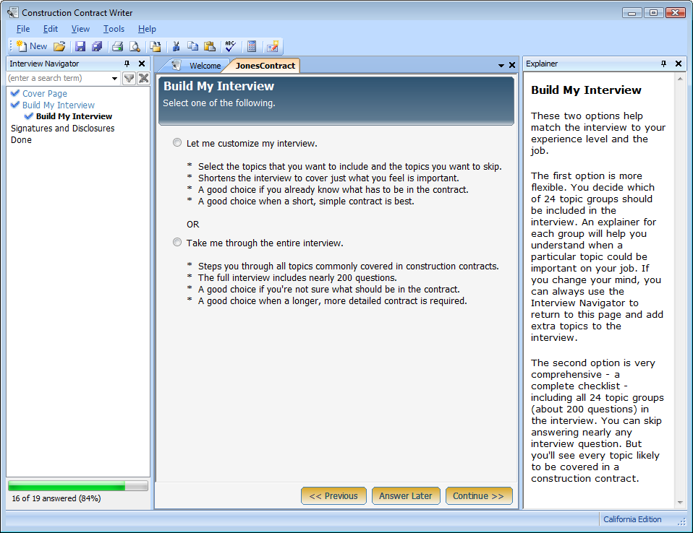Screen dimensions: 693x533
Task: Open the top-level Build My Interview link
Action: [59, 105]
